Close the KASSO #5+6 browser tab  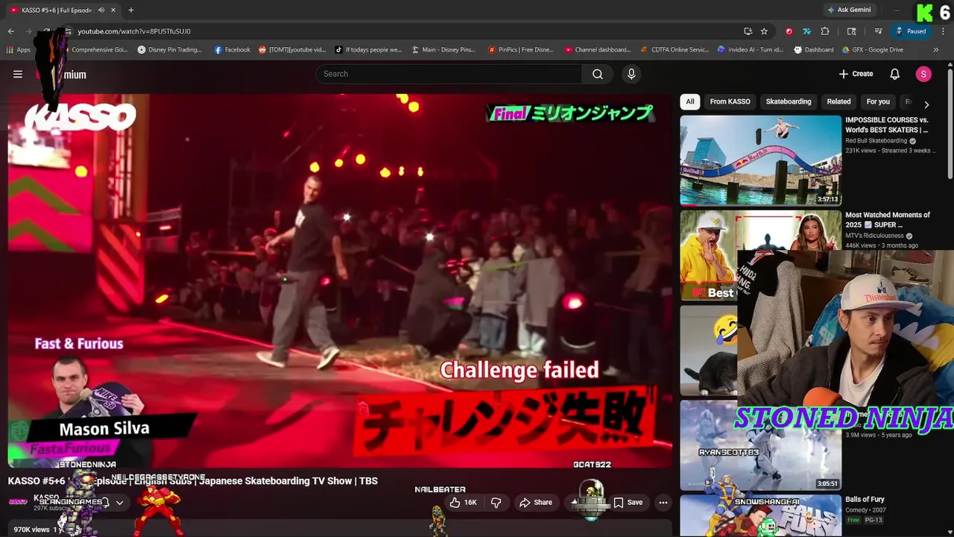tap(113, 10)
